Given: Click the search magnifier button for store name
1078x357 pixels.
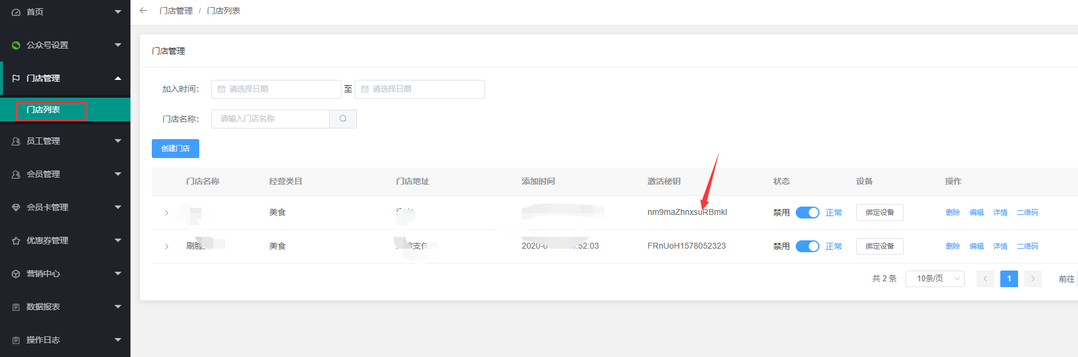Looking at the screenshot, I should pyautogui.click(x=343, y=118).
